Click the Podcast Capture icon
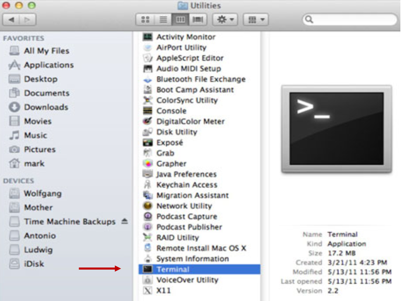Screen dimensions: 407x301 (148, 216)
